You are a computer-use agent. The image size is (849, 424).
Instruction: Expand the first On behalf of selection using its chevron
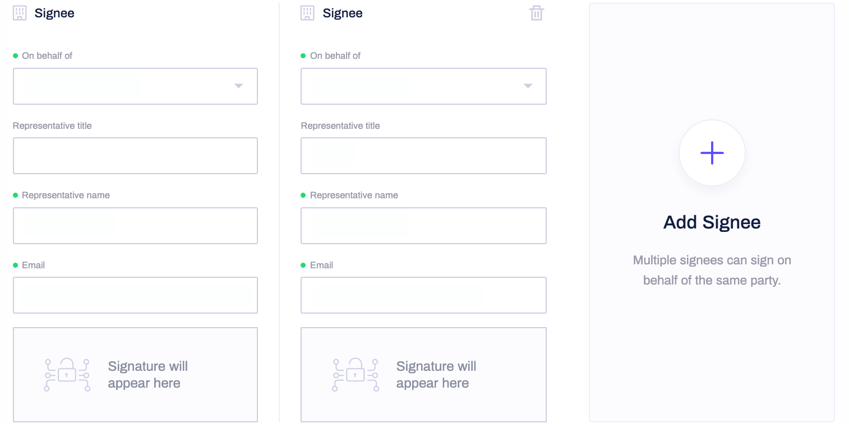click(x=239, y=86)
